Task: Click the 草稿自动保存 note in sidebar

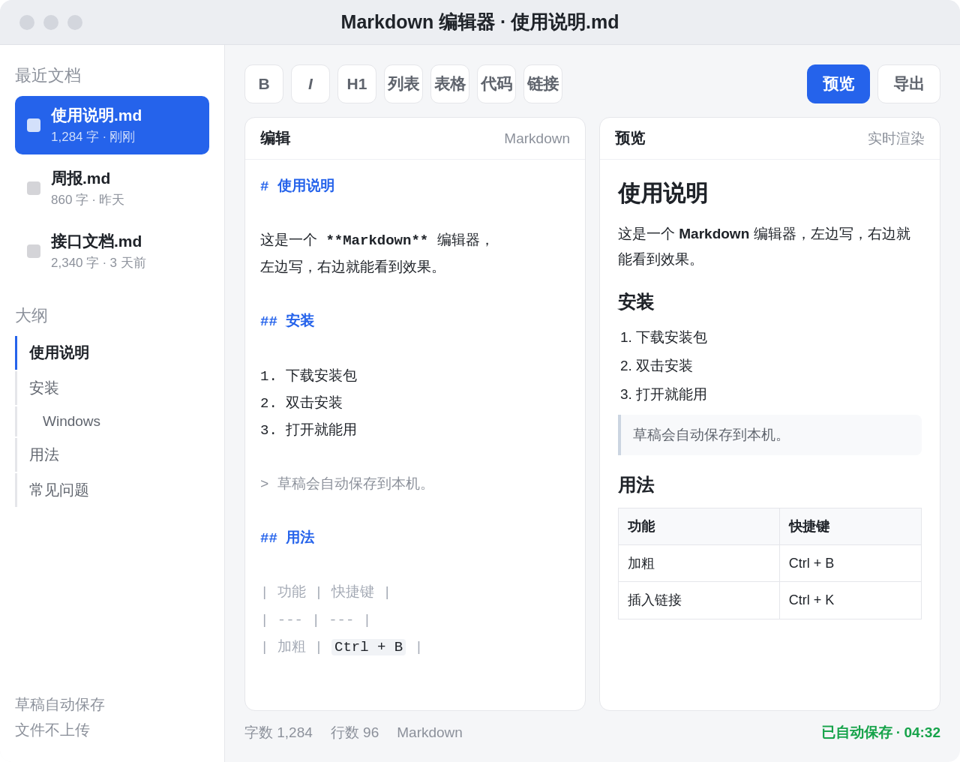Action: (60, 704)
